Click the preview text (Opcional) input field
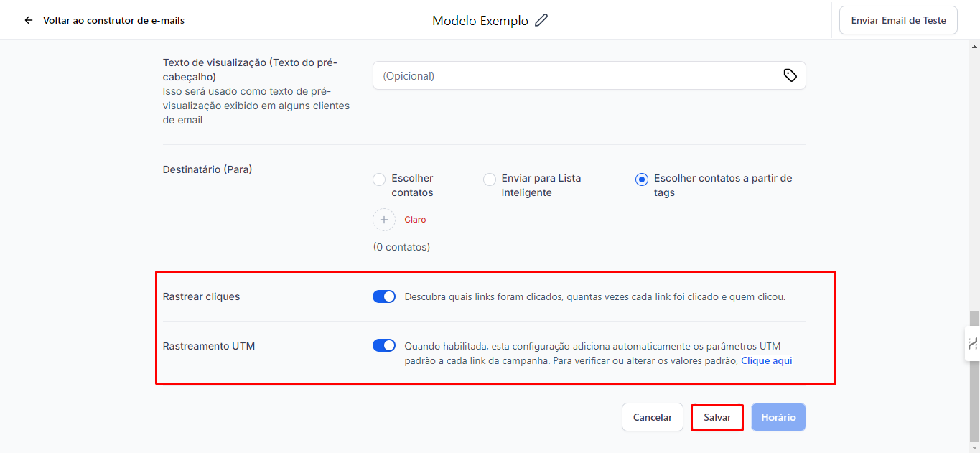This screenshot has width=980, height=453. coord(574,75)
